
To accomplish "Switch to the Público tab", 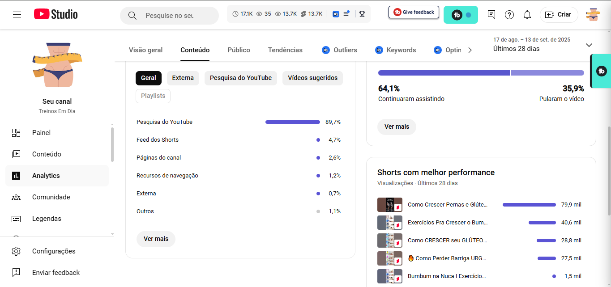I will (x=239, y=50).
